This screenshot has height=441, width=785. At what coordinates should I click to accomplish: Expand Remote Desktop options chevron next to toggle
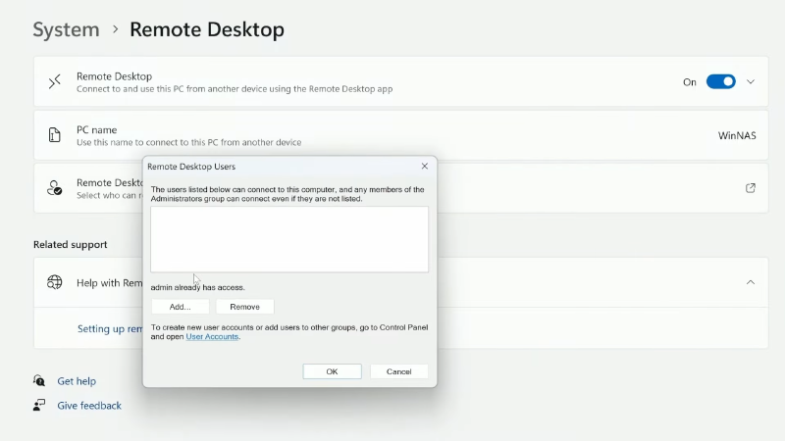coord(751,82)
